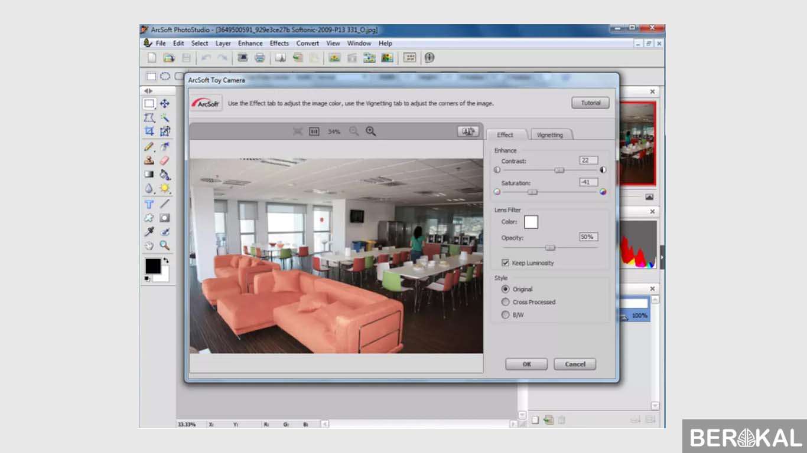Open the File menu
This screenshot has width=807, height=453.
[x=161, y=43]
